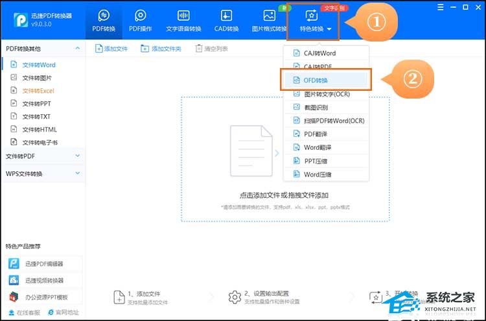Open the PDF操作 tool icon
The width and height of the screenshot is (486, 321).
(x=140, y=16)
